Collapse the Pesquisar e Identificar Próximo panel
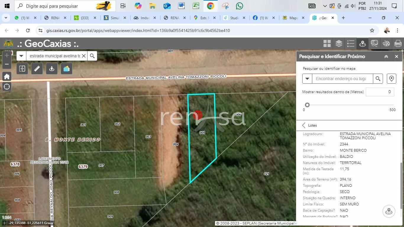 click(x=386, y=56)
